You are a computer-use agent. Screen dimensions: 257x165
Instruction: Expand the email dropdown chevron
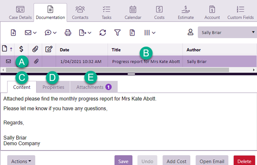pyautogui.click(x=35, y=33)
